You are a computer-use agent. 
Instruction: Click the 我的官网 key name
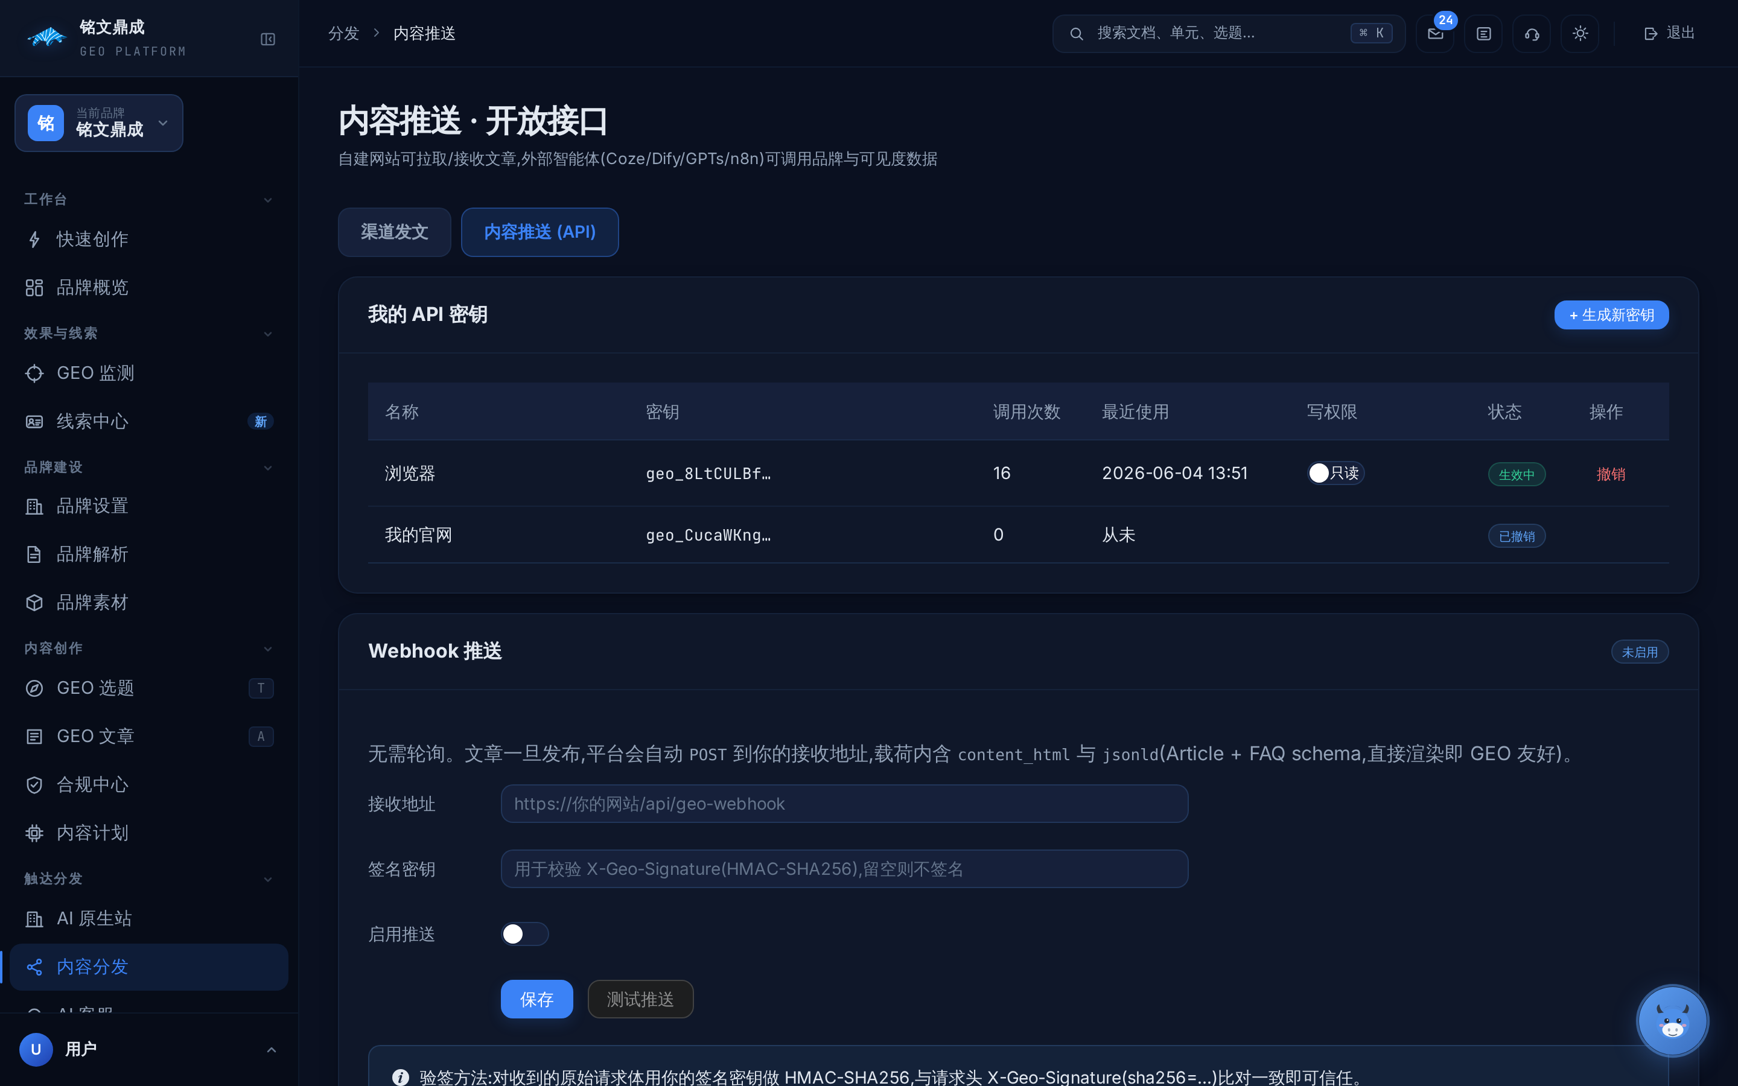pyautogui.click(x=418, y=535)
